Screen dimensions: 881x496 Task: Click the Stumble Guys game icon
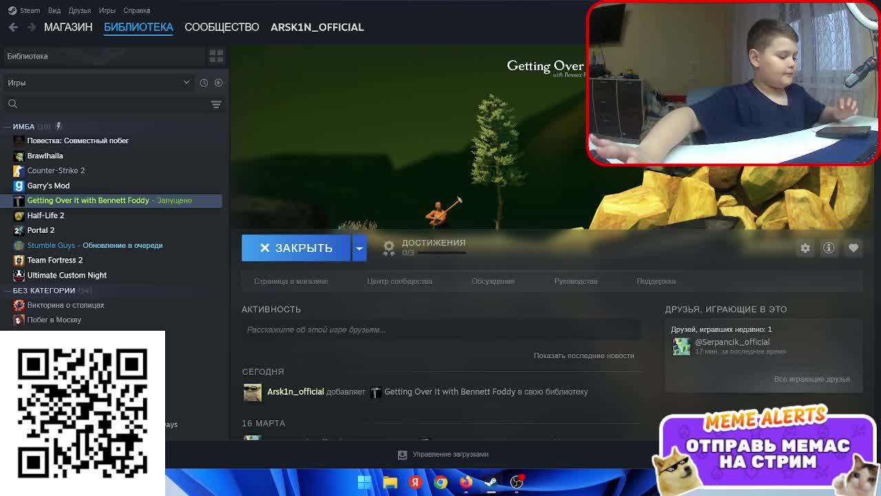(19, 245)
